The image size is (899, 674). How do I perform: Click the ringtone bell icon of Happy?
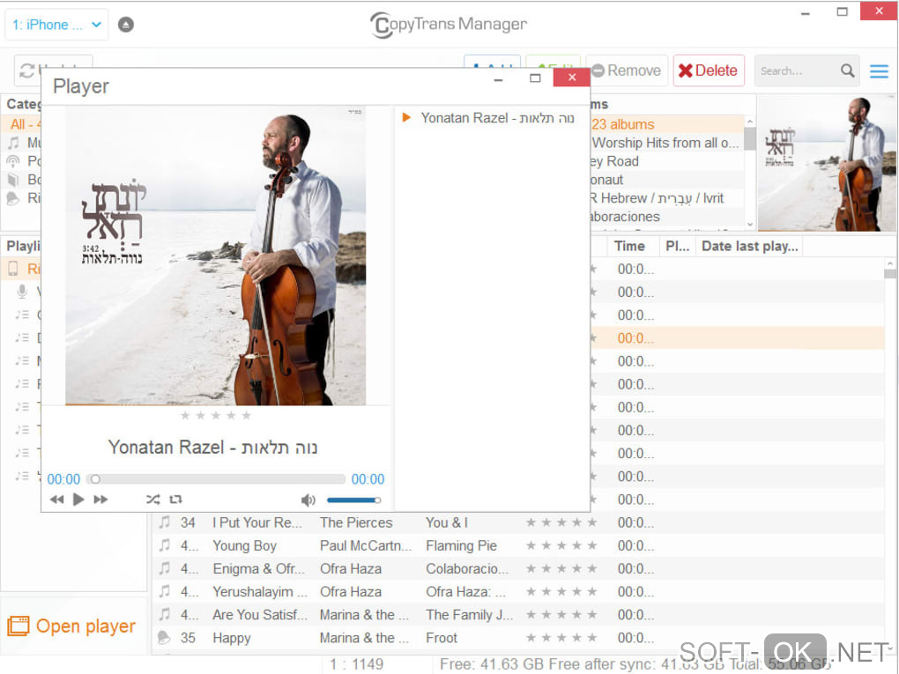click(164, 637)
